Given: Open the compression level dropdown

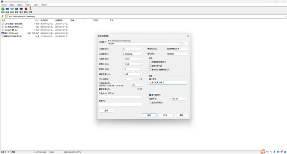Looking at the screenshot, I should click(132, 54).
